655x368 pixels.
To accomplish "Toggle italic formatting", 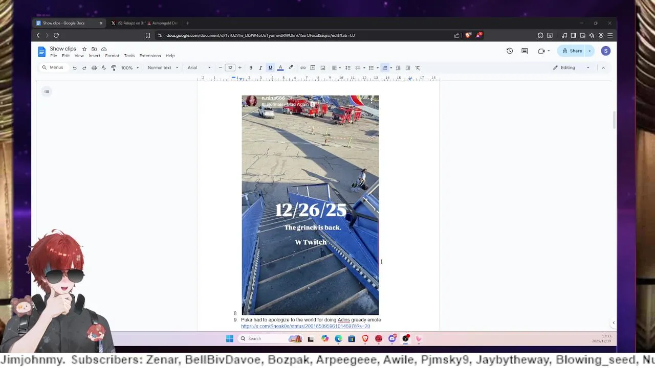I will [x=260, y=68].
